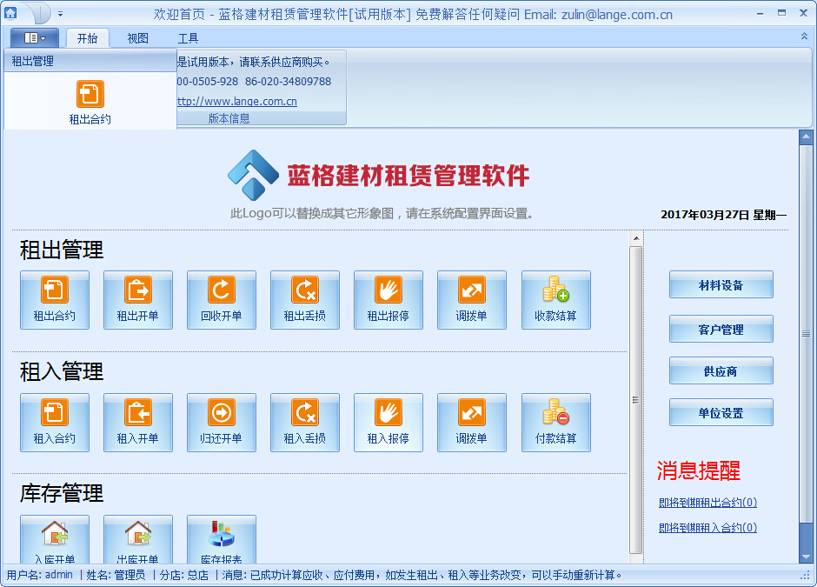Open the 回收开单 module

(222, 300)
